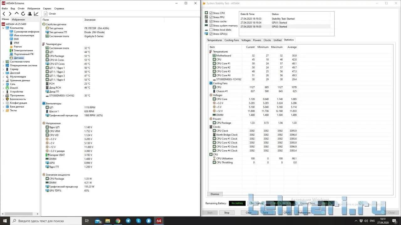Click the Безопасность shield icon

click(x=8, y=99)
